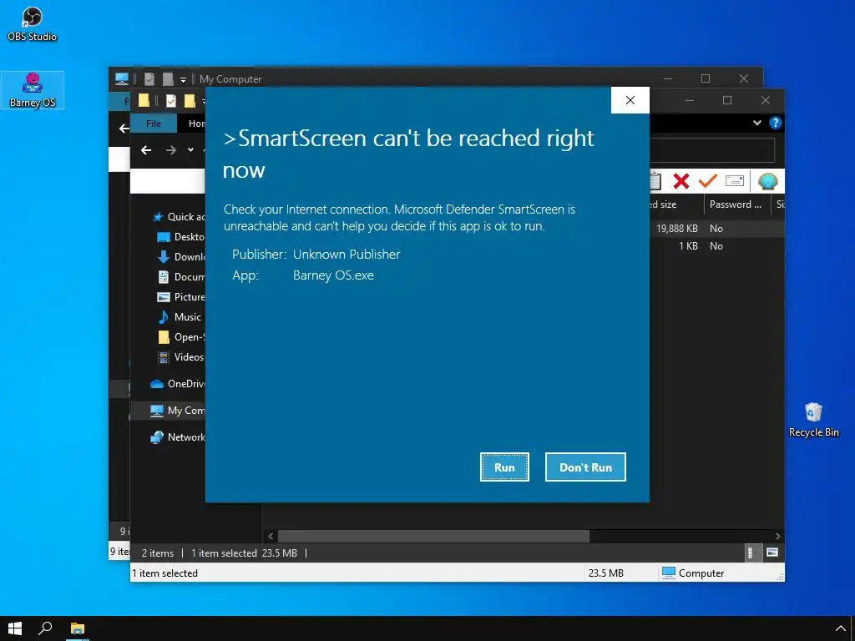The image size is (855, 641).
Task: Select the 1 KB file row
Action: pyautogui.click(x=716, y=246)
